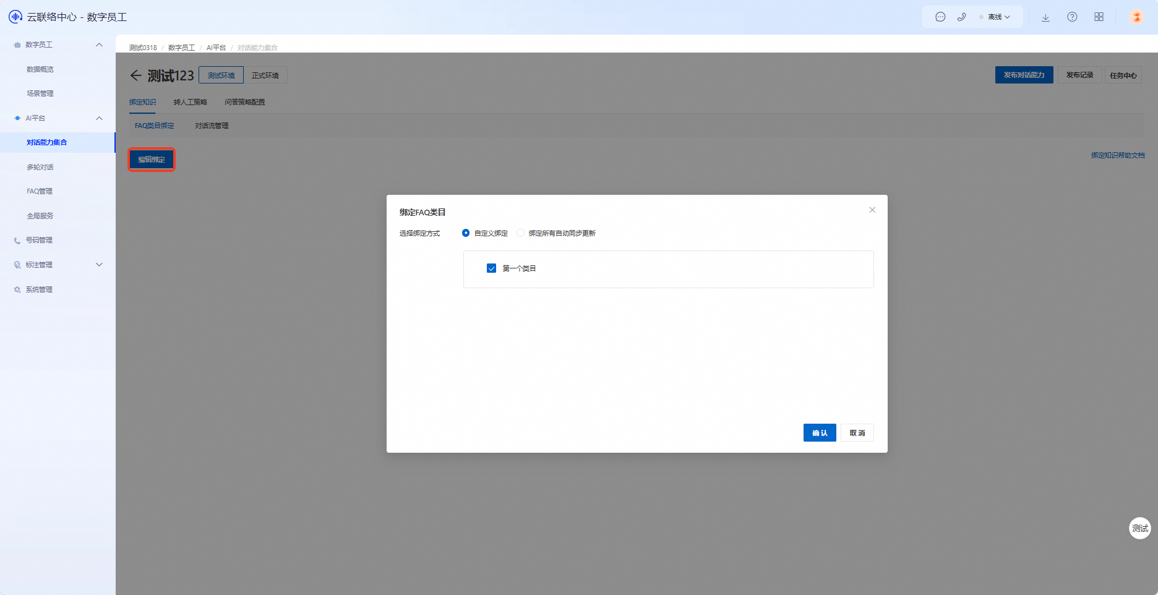The width and height of the screenshot is (1158, 595).
Task: Open the 离线 status dropdown
Action: click(x=998, y=17)
